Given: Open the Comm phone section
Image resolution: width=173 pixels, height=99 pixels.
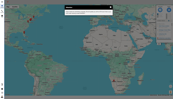Looking at the screenshot, I should pyautogui.click(x=2, y=11).
